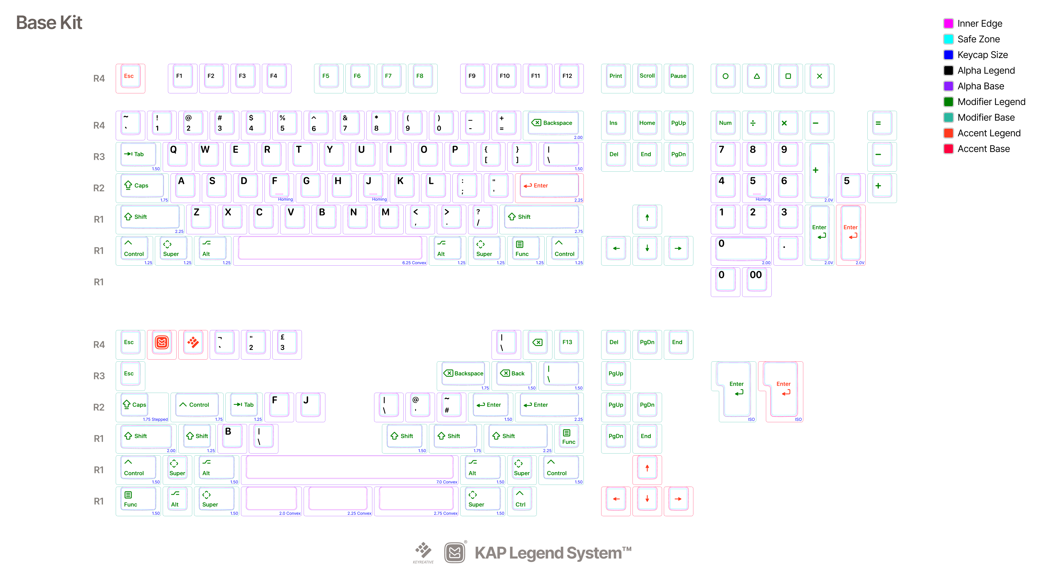Viewport: 1044px width, 580px height.
Task: Click the 1.75 Backspace keycap in lower kit
Action: pyautogui.click(x=463, y=376)
